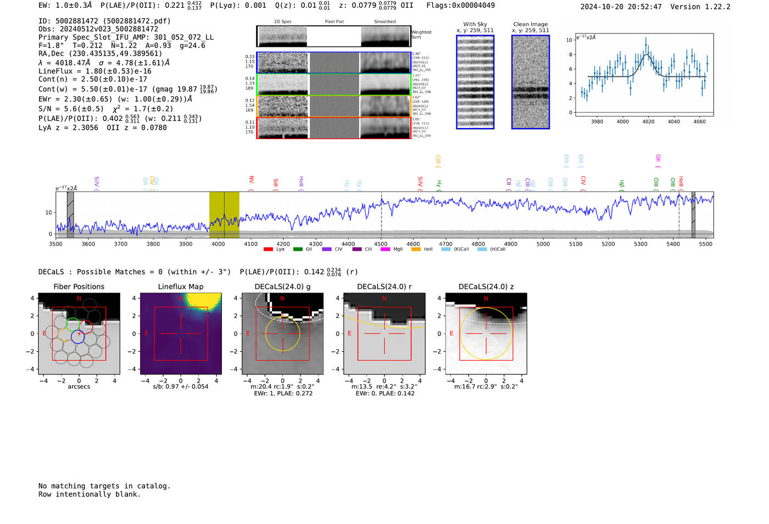Select the green-bordered 2D fiber spectrum row
The image size is (769, 524).
click(x=334, y=85)
